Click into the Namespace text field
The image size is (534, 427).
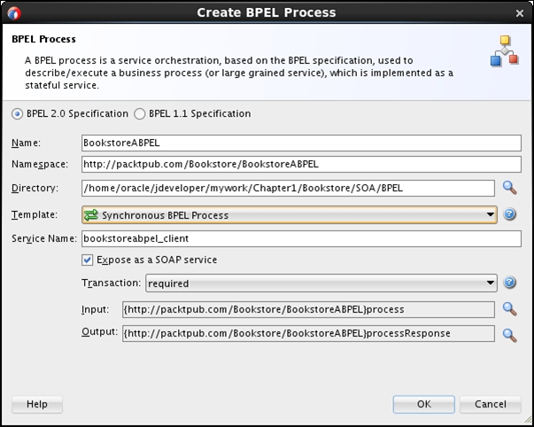[x=301, y=164]
